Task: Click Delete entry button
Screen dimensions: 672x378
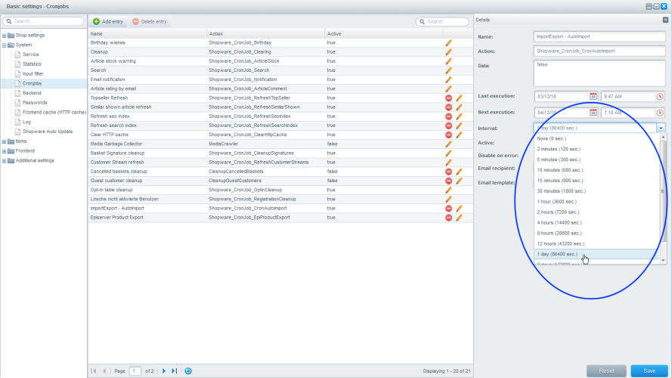Action: click(x=150, y=21)
